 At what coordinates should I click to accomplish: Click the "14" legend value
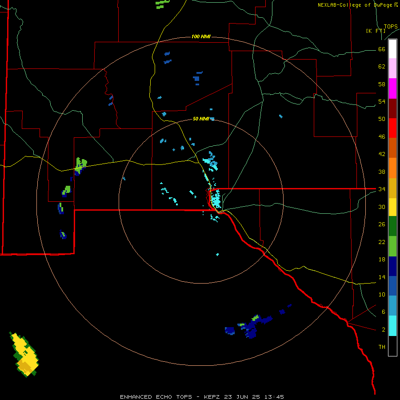click(x=382, y=277)
